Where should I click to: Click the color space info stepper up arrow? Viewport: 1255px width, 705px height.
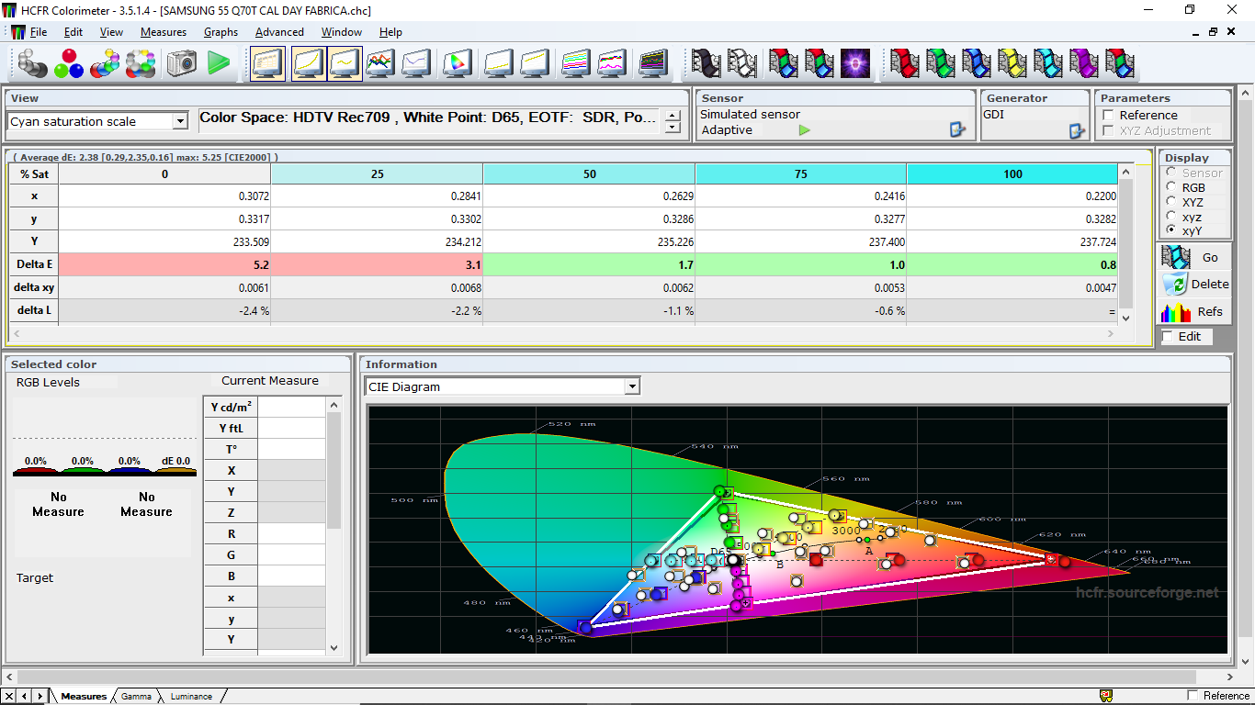673,116
